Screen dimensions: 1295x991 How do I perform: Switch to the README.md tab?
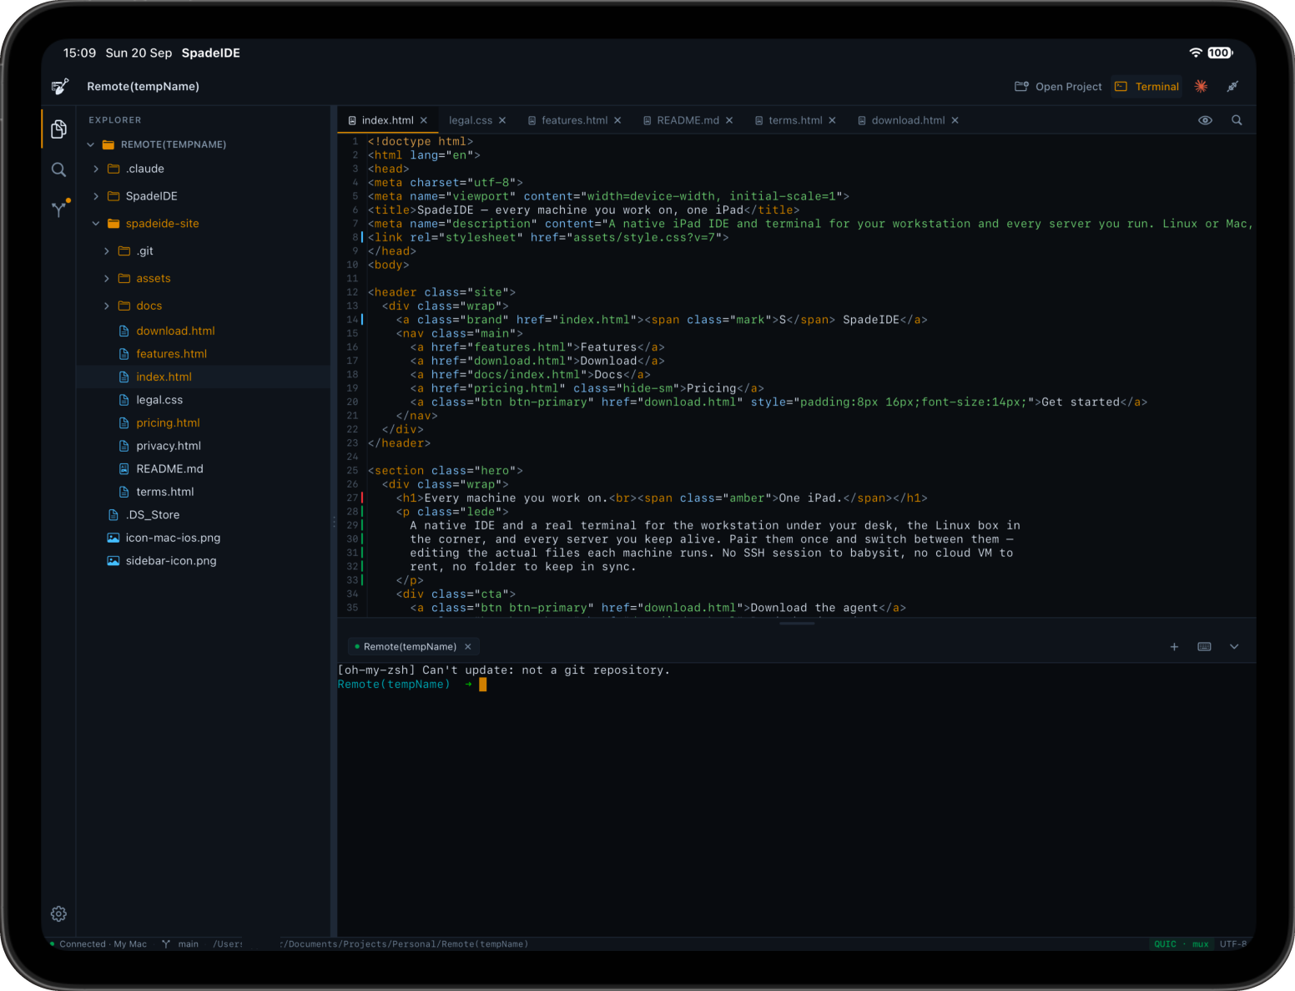click(688, 120)
